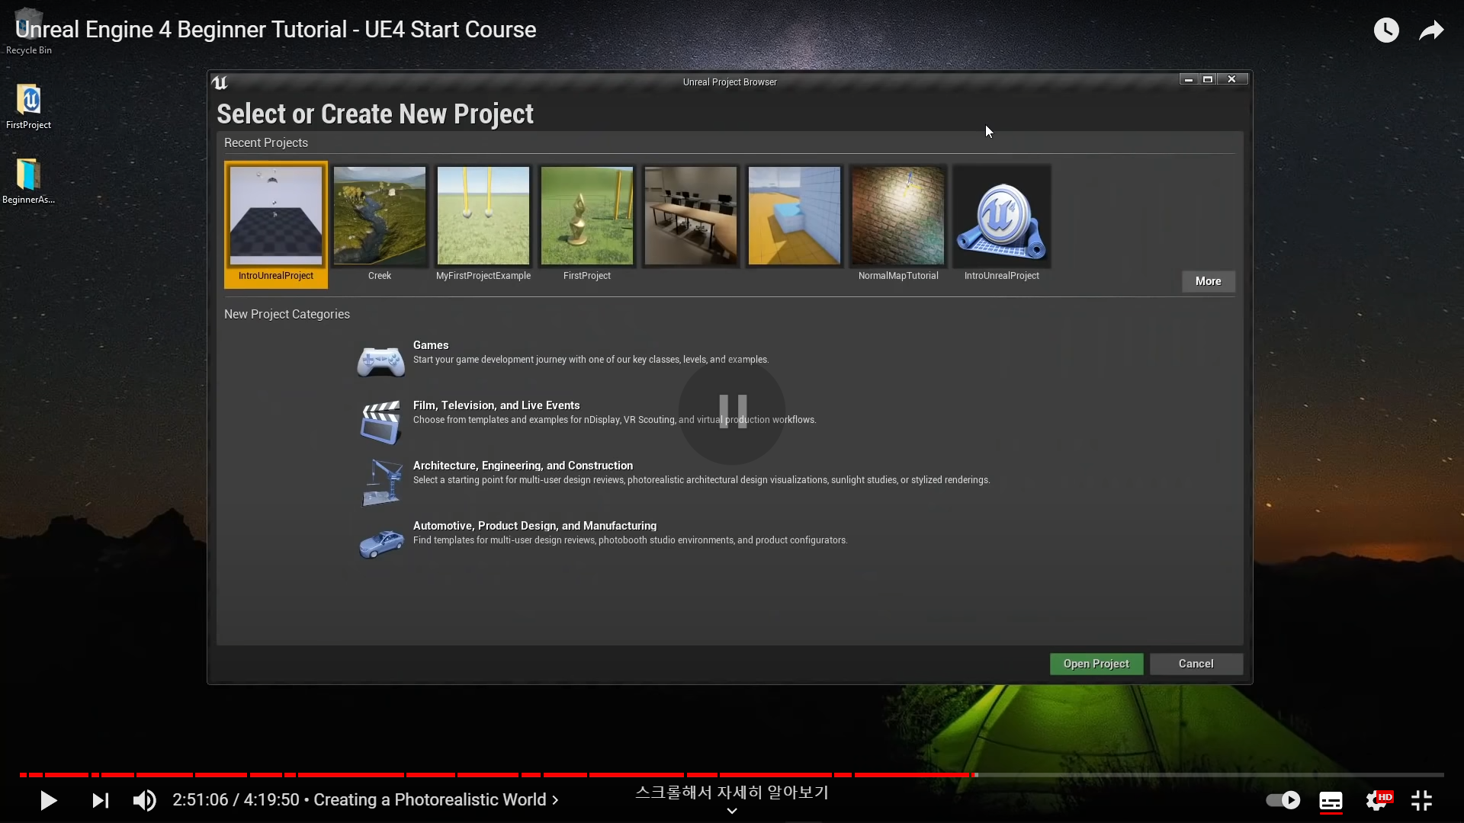Image resolution: width=1464 pixels, height=823 pixels.
Task: Click the Share arrow icon
Action: [x=1431, y=30]
